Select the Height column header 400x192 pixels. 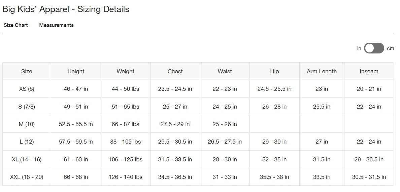tap(76, 71)
